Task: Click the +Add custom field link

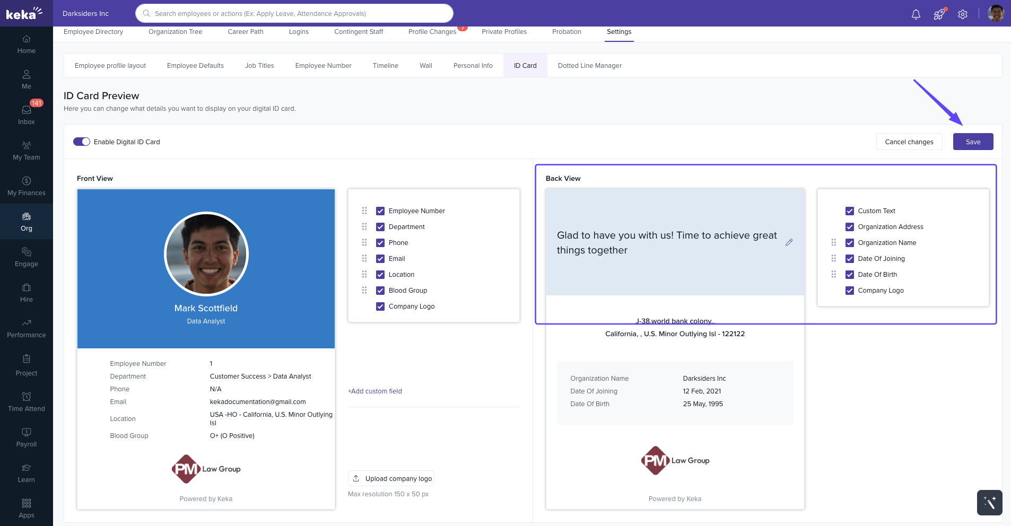Action: click(375, 391)
